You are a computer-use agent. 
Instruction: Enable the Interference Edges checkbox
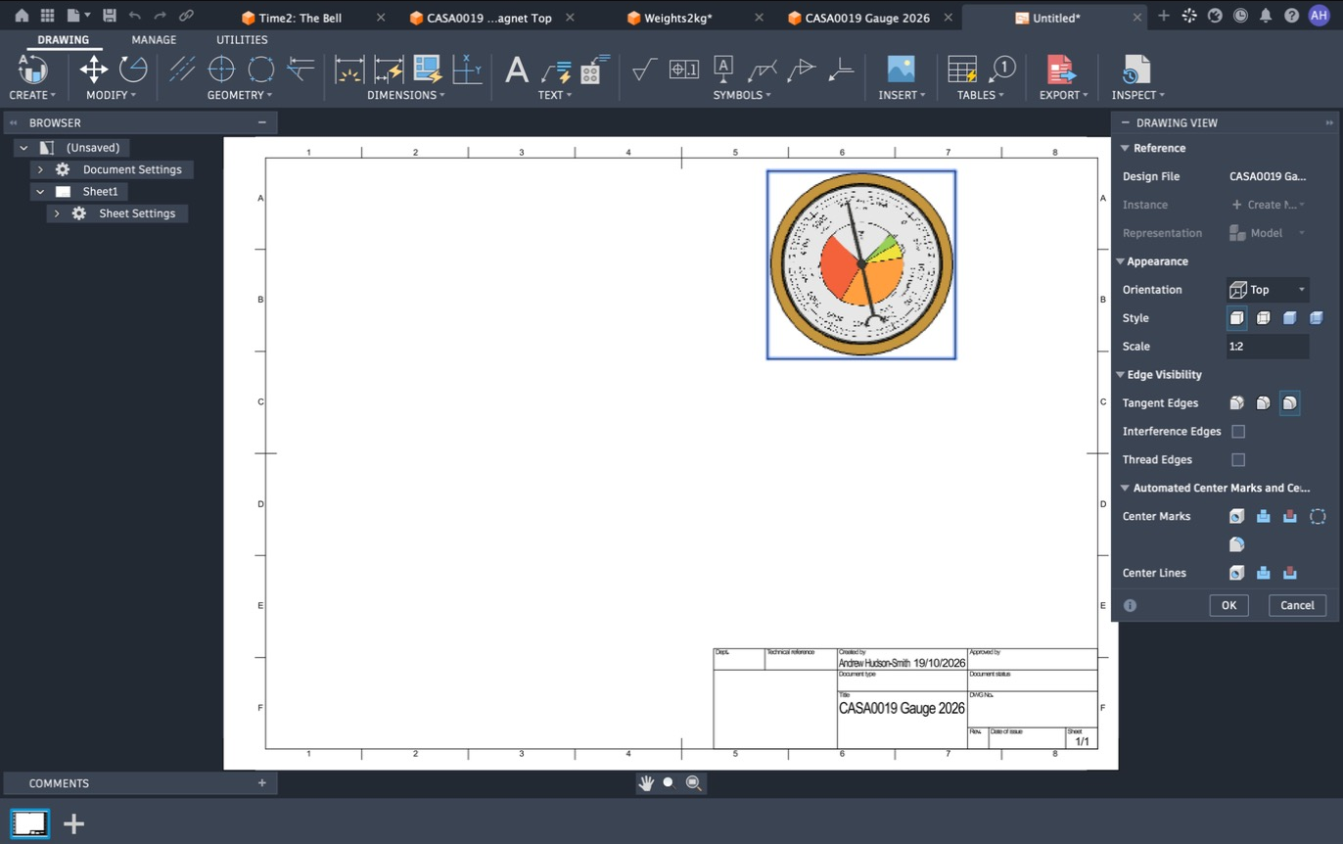coord(1238,432)
